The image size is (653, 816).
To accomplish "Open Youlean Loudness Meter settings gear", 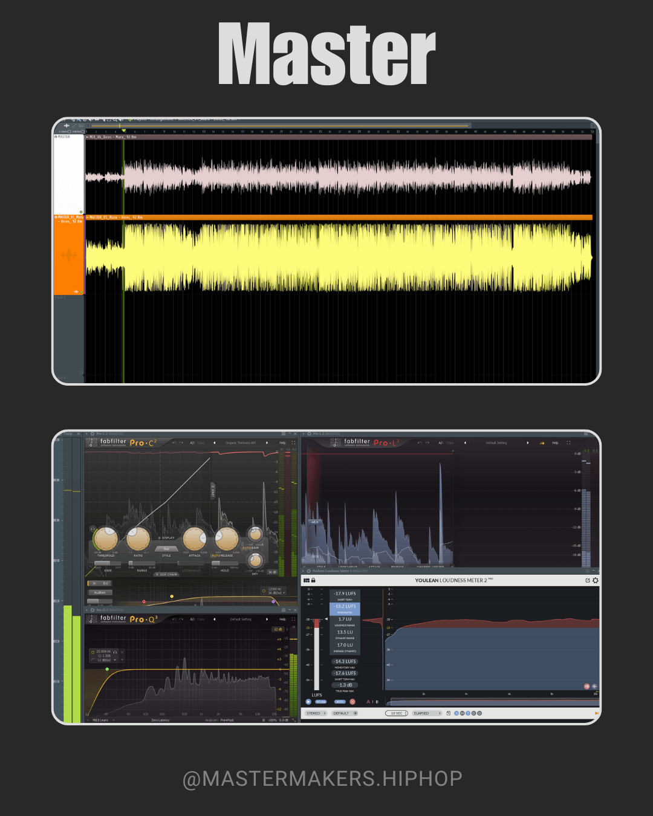I will click(595, 580).
